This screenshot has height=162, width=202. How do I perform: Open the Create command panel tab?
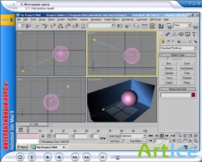pyautogui.click(x=161, y=34)
